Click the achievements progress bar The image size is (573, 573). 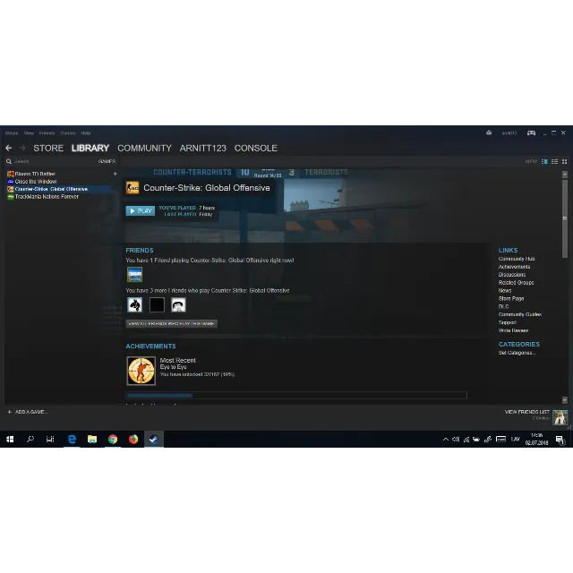click(296, 395)
